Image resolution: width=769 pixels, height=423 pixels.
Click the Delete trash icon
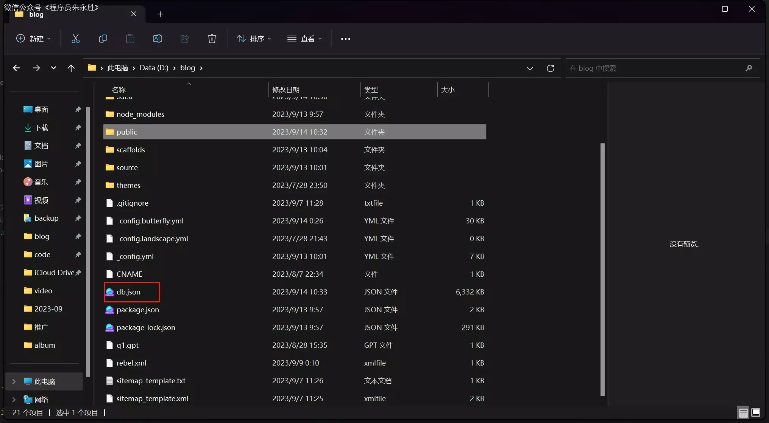[x=212, y=39]
